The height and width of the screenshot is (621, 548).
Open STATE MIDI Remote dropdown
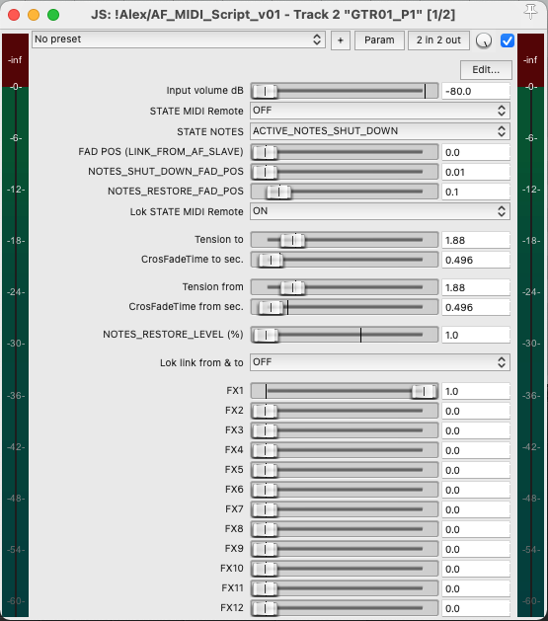[380, 111]
